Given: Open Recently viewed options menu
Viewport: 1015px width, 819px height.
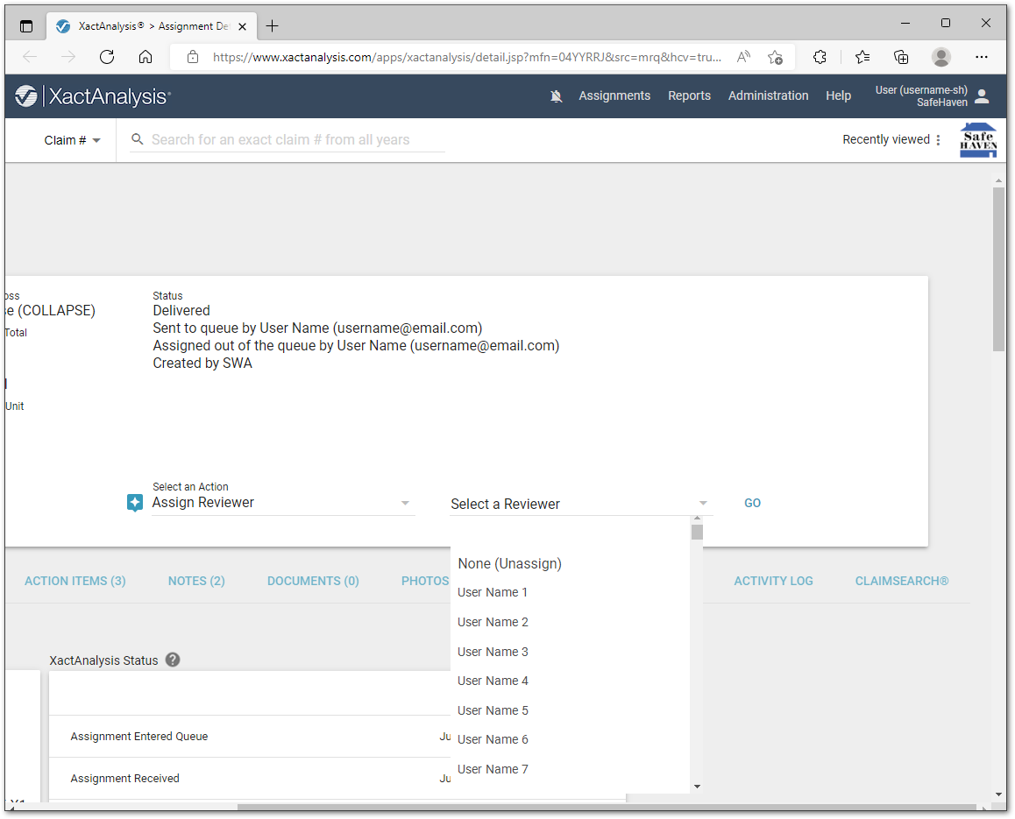Looking at the screenshot, I should point(938,140).
